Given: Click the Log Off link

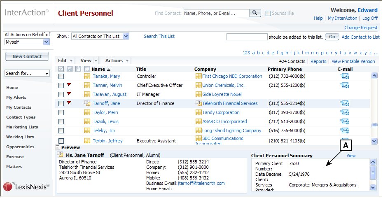Looking at the screenshot, I should coord(370,18).
